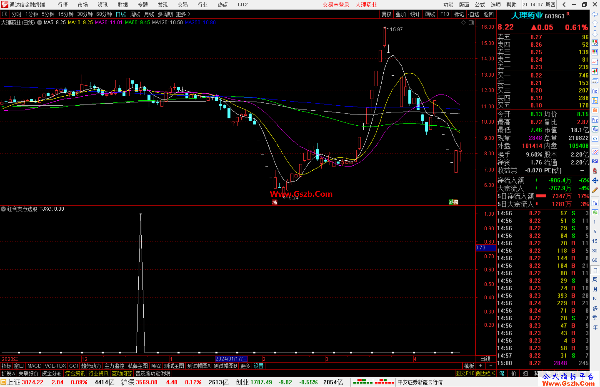Toggle the 大理药业(日线) main chart indicator circle
This screenshot has height=387, width=600.
pos(40,22)
